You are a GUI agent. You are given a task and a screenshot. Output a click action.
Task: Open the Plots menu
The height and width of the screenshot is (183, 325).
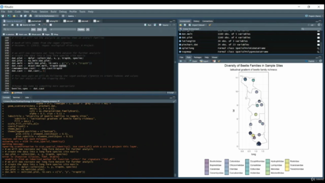pos(34,12)
